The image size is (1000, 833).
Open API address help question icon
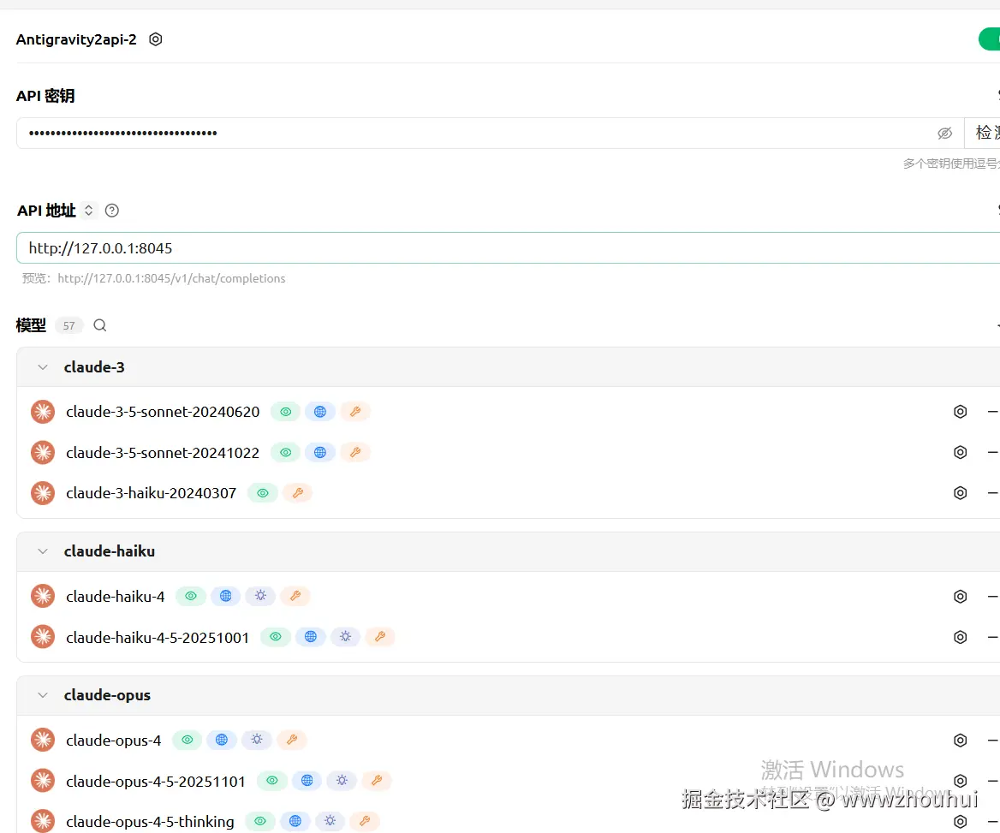click(x=111, y=211)
